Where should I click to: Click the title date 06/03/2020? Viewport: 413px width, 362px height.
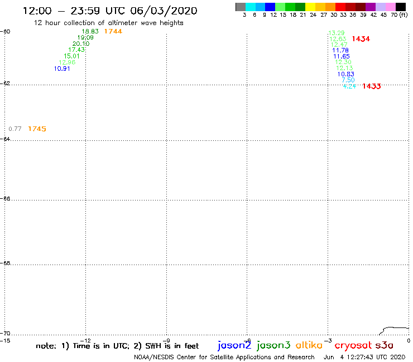click(x=164, y=11)
